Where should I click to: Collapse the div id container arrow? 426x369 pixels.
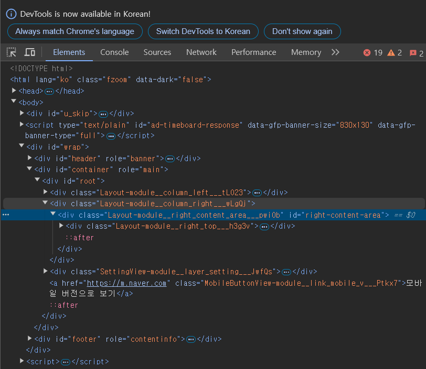coord(29,169)
